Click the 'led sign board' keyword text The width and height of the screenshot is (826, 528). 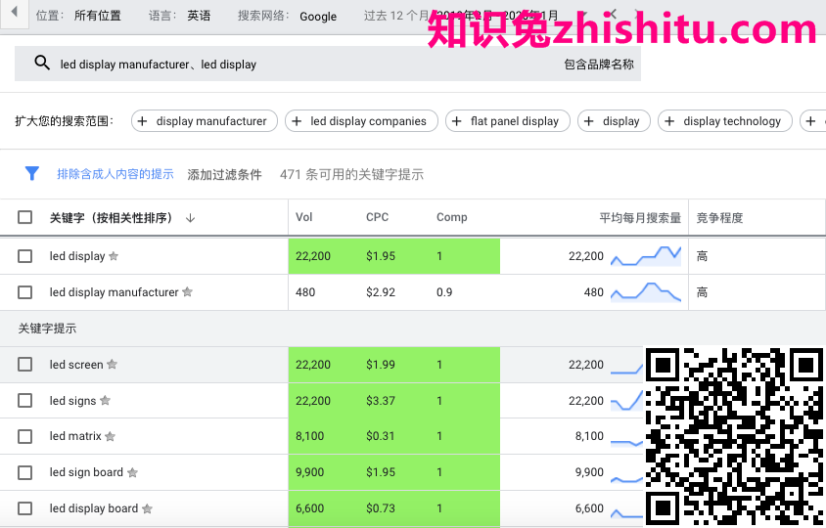pos(86,472)
